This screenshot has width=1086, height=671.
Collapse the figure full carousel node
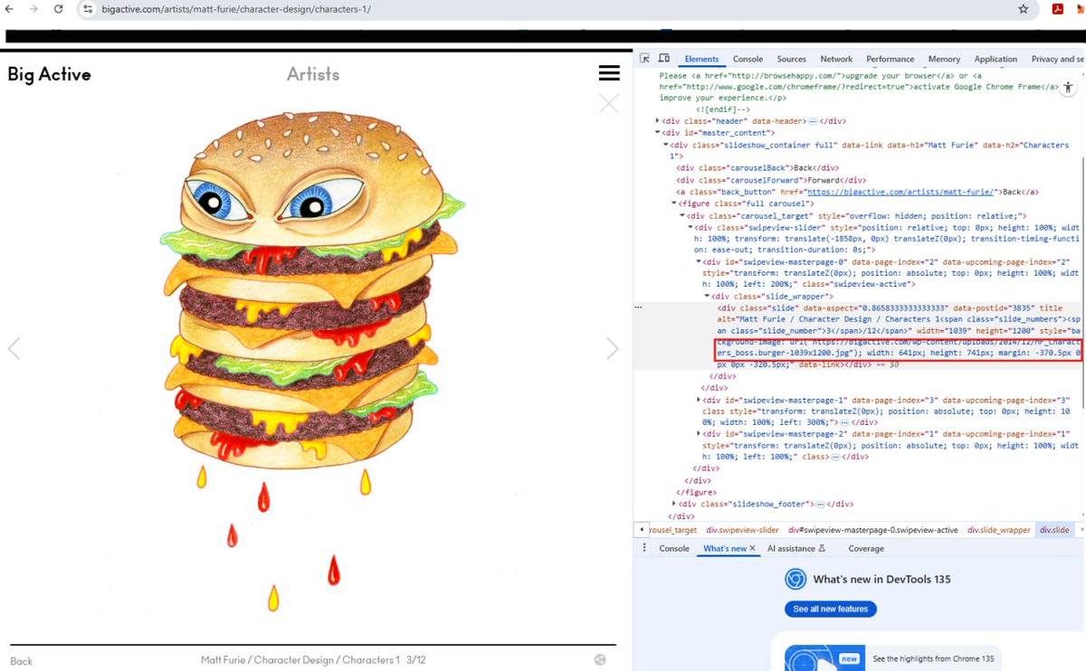[674, 203]
